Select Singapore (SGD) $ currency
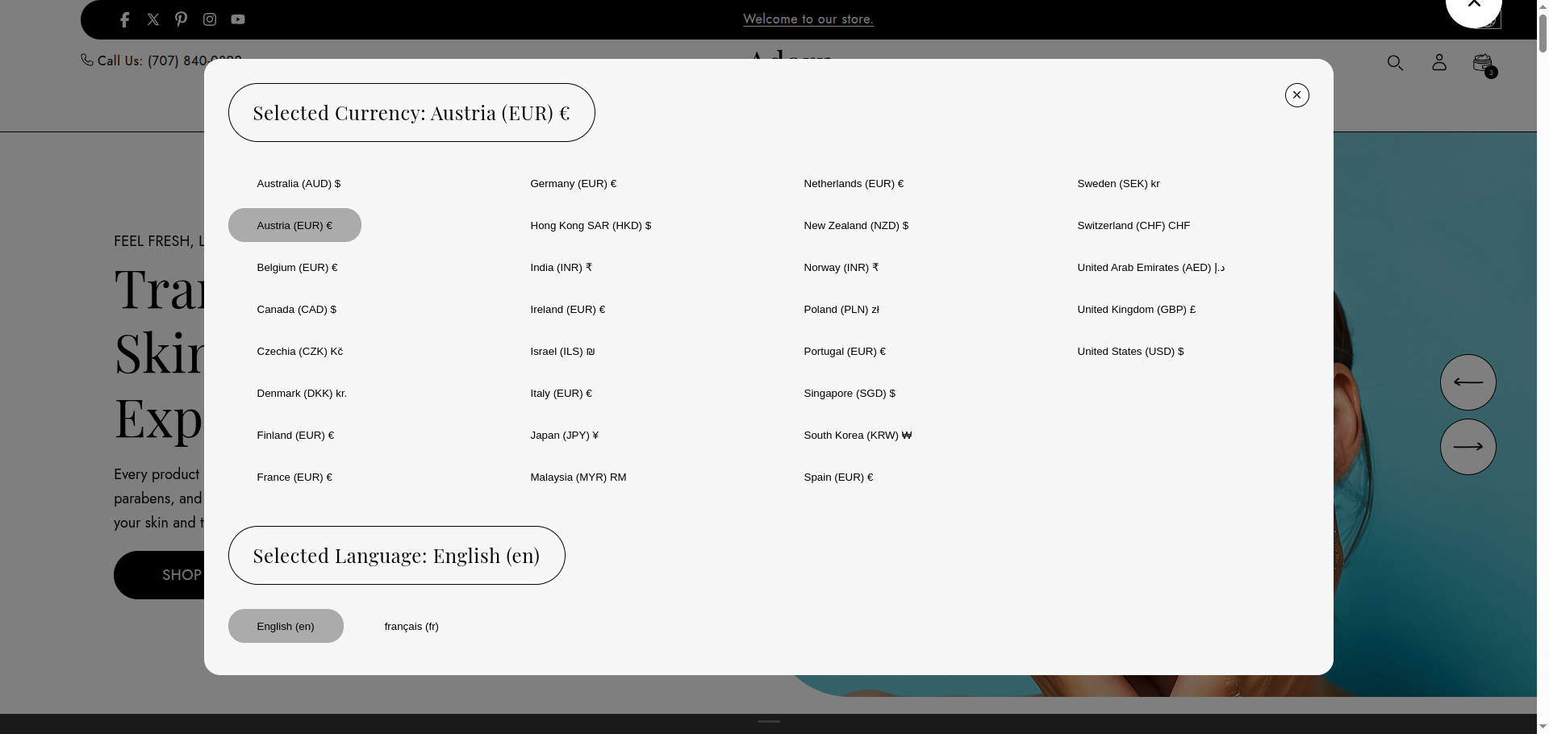 click(x=850, y=394)
